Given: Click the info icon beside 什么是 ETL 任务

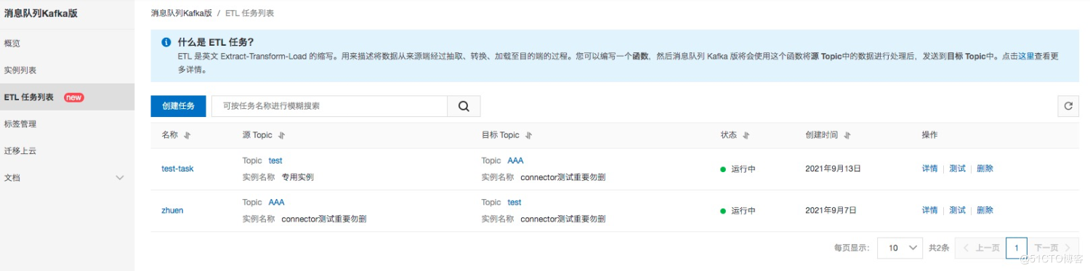Looking at the screenshot, I should (166, 42).
